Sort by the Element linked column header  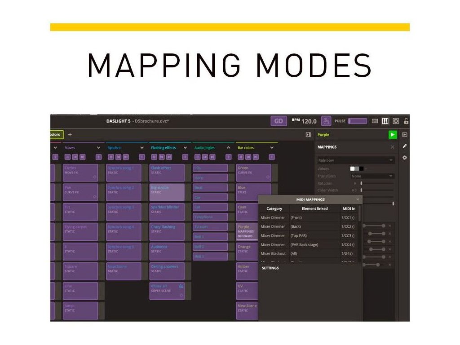click(x=315, y=208)
